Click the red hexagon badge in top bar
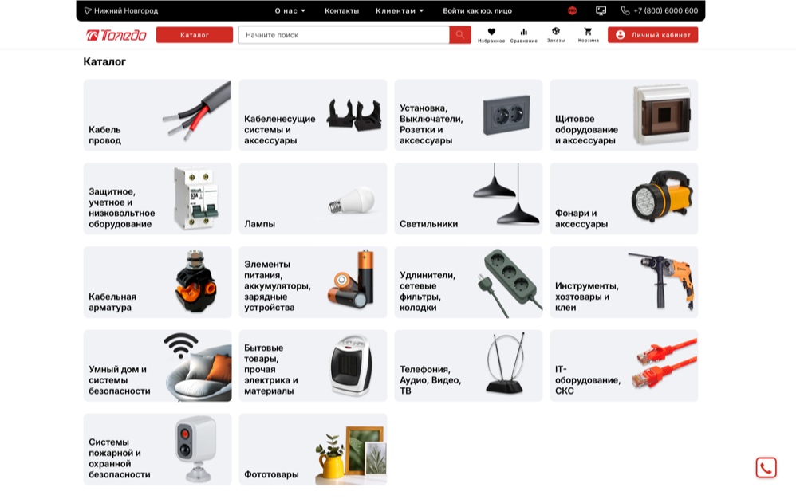This screenshot has width=796, height=503. (572, 11)
